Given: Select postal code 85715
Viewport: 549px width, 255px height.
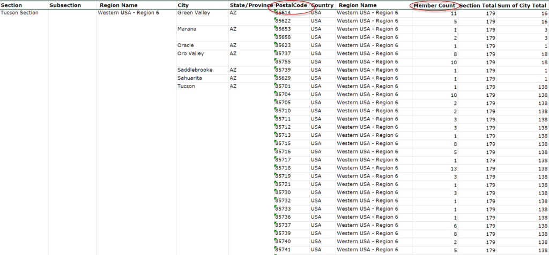Looking at the screenshot, I should tap(283, 144).
